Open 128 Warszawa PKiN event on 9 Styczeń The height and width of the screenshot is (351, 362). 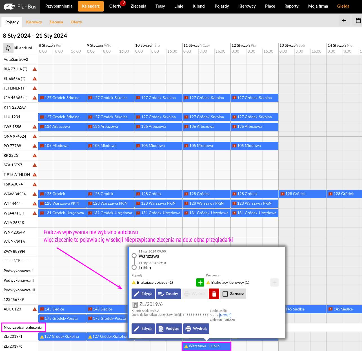pyautogui.click(x=110, y=204)
